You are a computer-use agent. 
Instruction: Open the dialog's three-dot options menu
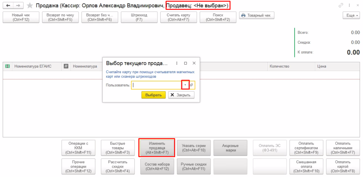pos(177,63)
